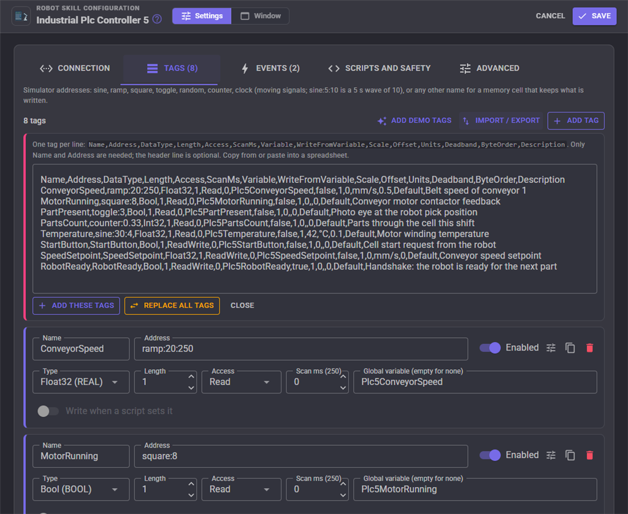Image resolution: width=628 pixels, height=514 pixels.
Task: Duplicate the MotorRunning tag
Action: [570, 455]
